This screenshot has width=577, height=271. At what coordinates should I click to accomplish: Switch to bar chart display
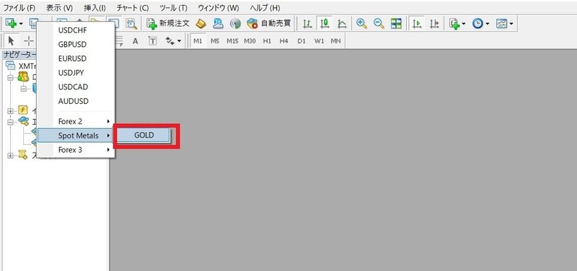pos(307,24)
